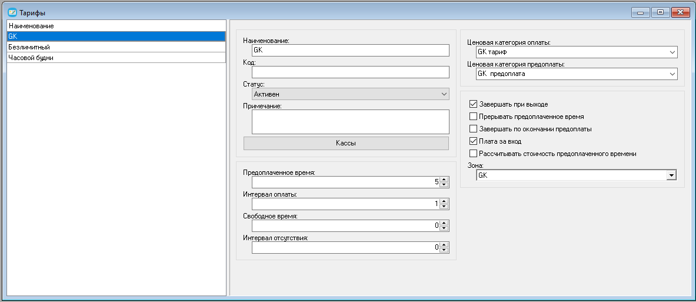This screenshot has width=696, height=302.
Task: Click the Кассы button
Action: tap(346, 144)
